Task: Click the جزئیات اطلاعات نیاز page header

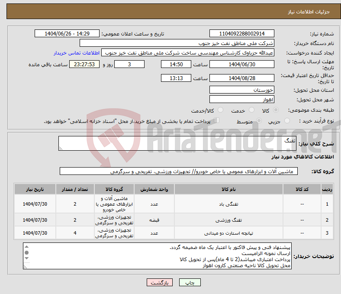Action: (x=309, y=12)
